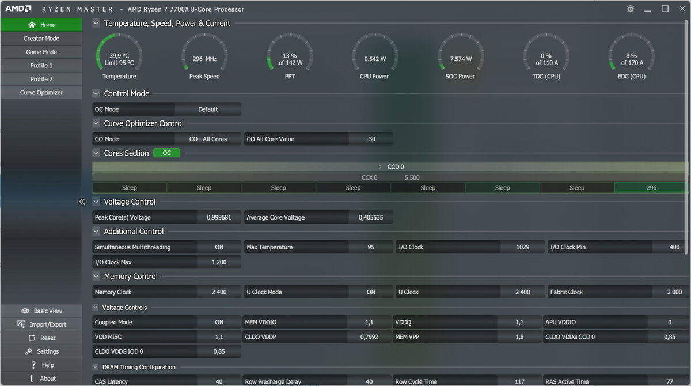Open the About button

41,379
